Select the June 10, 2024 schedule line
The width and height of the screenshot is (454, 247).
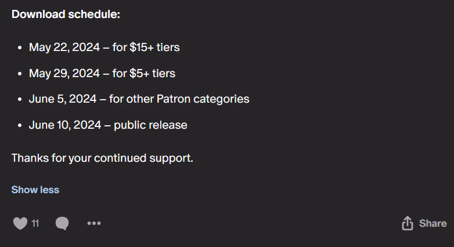point(108,125)
